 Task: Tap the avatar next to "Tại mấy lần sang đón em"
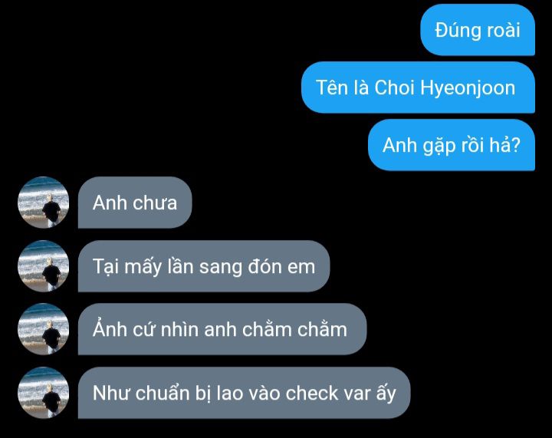coord(43,266)
